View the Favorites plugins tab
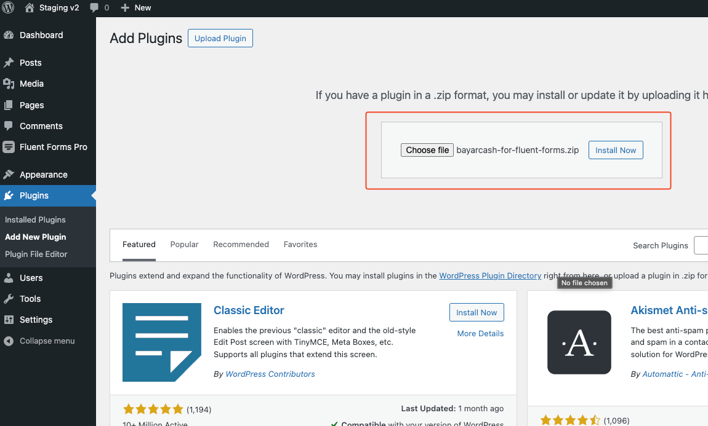The height and width of the screenshot is (426, 708). click(x=300, y=244)
